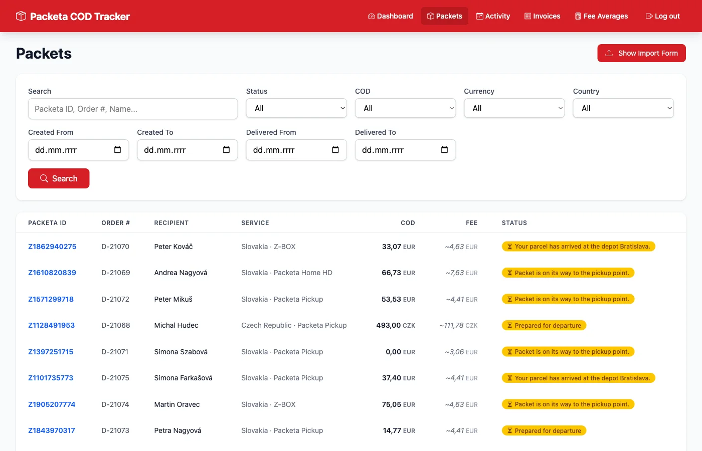Click the hourglass icon in Z1128491953 status badge
The height and width of the screenshot is (451, 702).
coord(510,326)
